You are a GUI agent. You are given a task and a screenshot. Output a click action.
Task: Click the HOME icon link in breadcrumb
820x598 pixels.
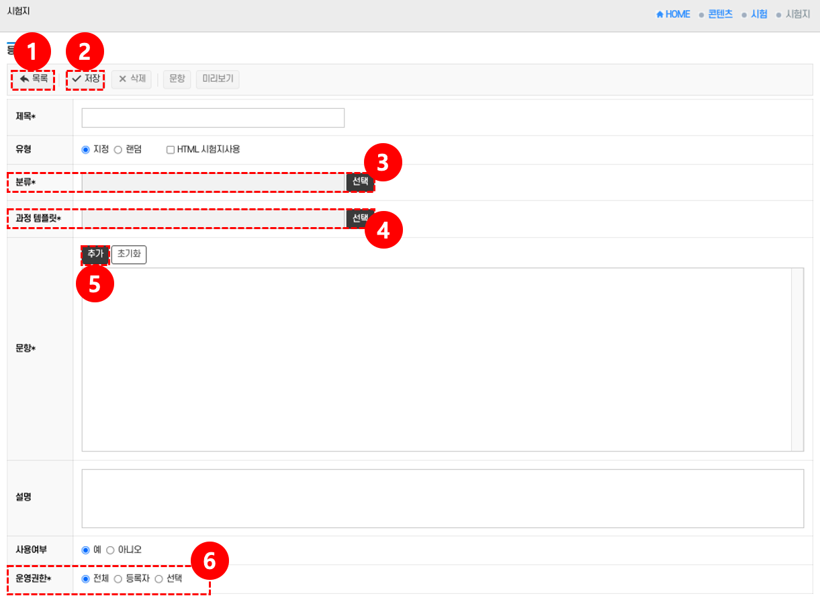point(673,14)
